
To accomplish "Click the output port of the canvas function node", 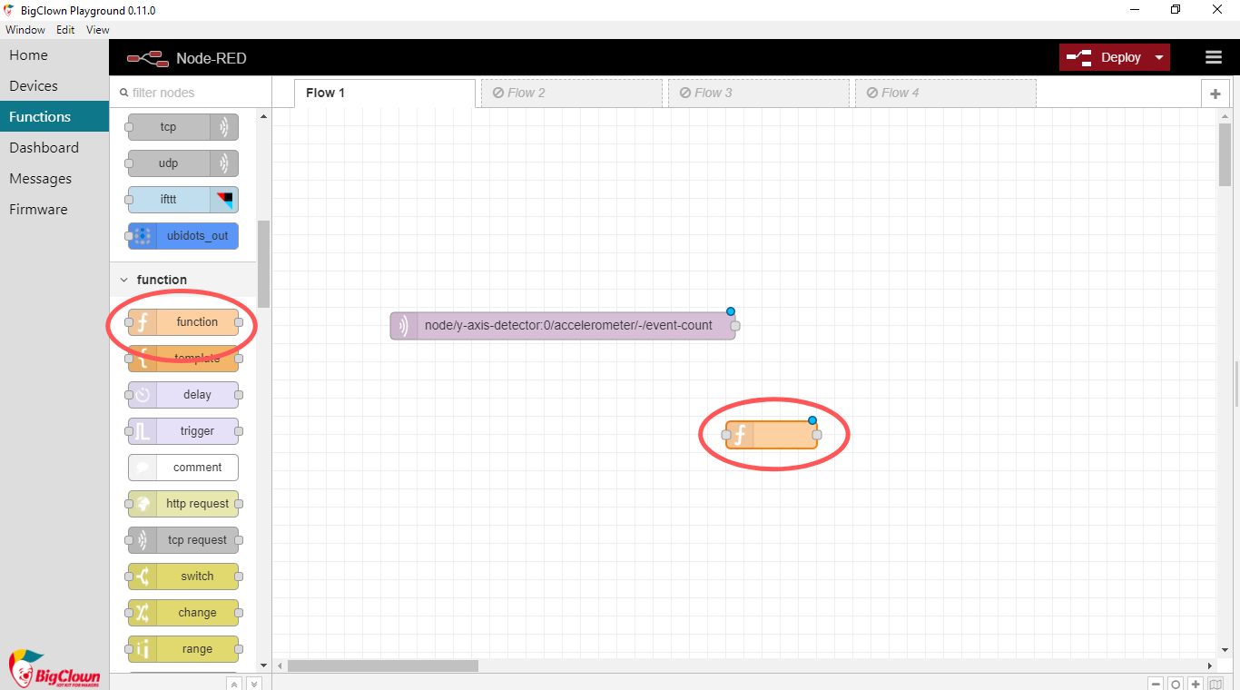I will [817, 435].
